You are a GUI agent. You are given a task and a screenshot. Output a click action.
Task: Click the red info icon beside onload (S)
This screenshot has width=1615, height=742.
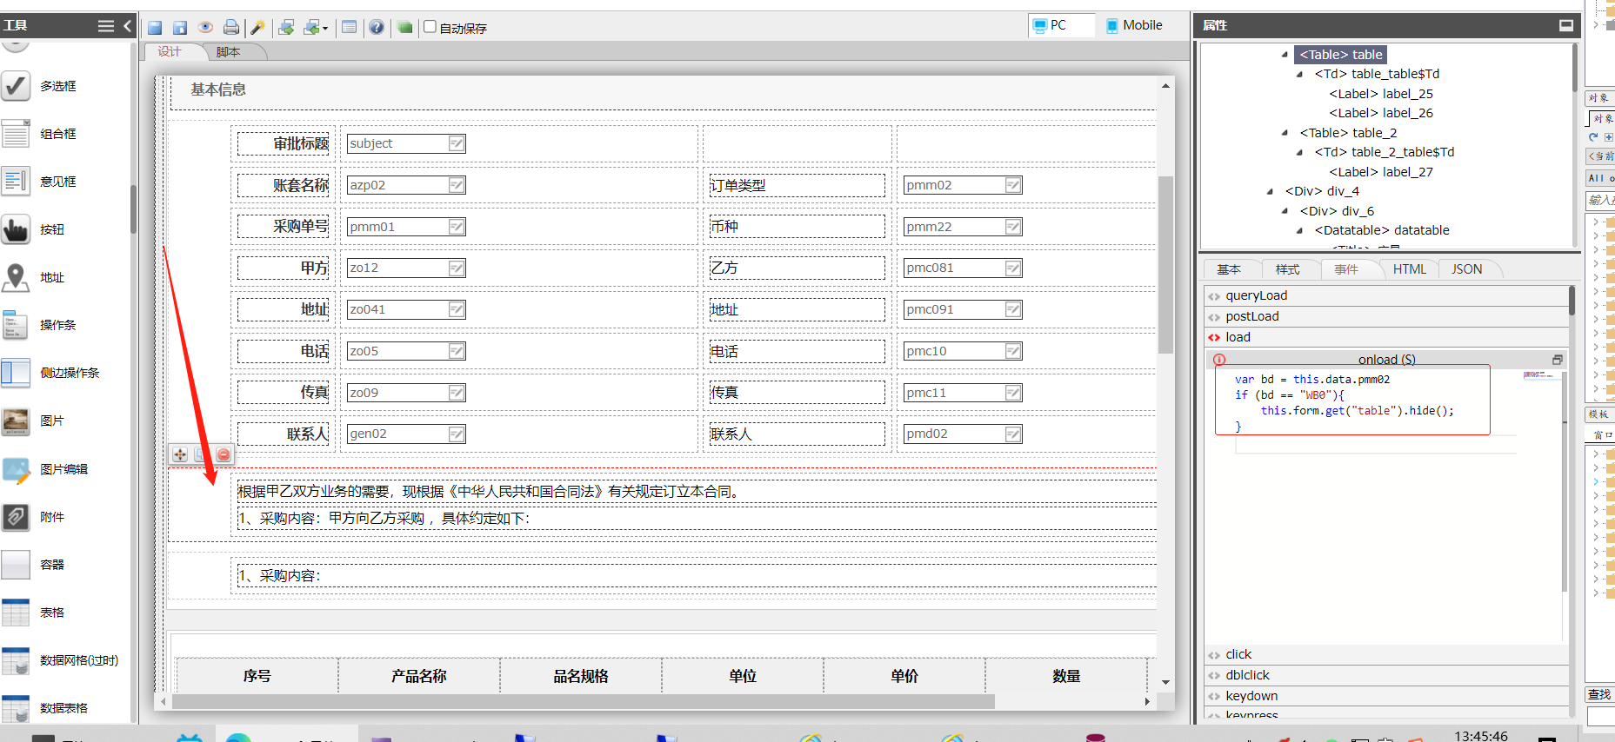click(x=1219, y=360)
